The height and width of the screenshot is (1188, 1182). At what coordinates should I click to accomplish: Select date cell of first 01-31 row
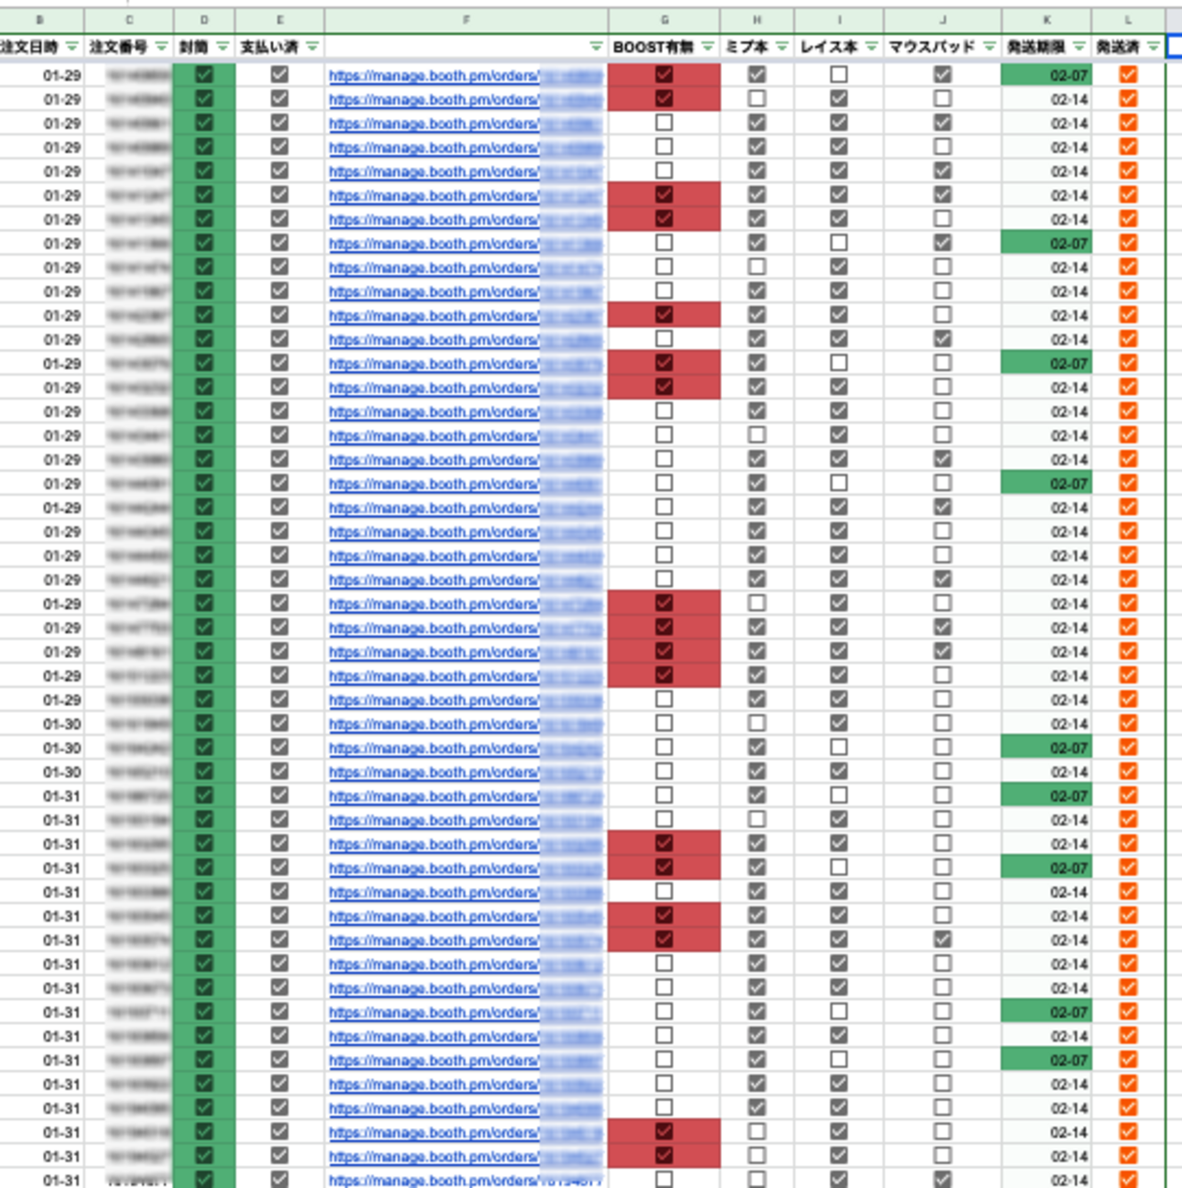coord(42,796)
